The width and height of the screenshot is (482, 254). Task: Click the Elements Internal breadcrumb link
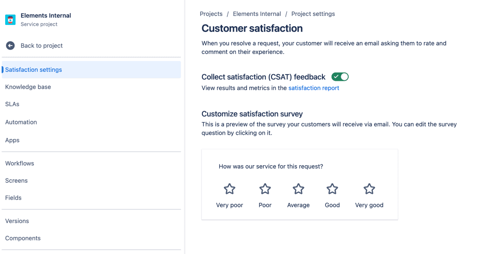[257, 14]
